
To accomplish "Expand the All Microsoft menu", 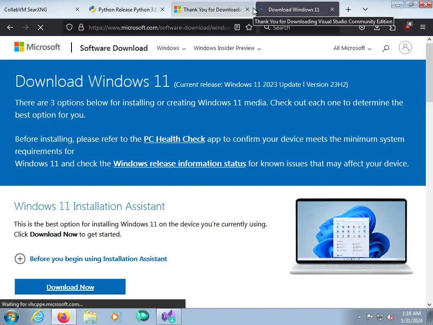I will click(353, 48).
